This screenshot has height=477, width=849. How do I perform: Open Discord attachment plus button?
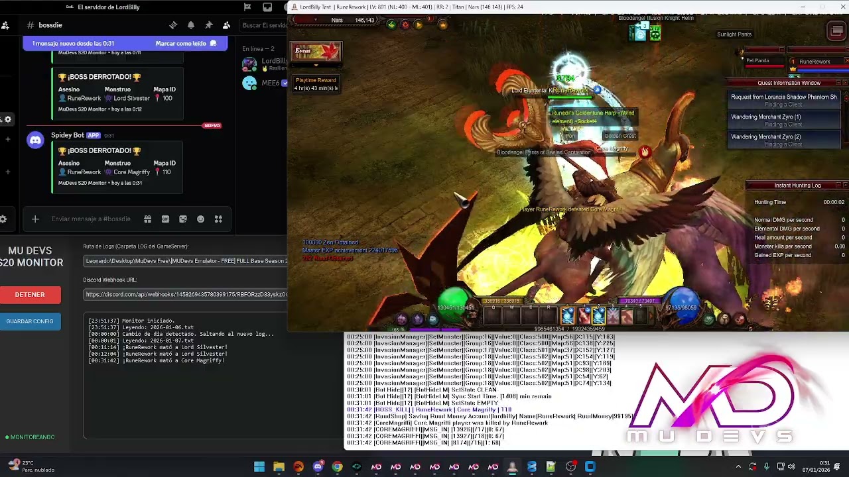point(35,219)
